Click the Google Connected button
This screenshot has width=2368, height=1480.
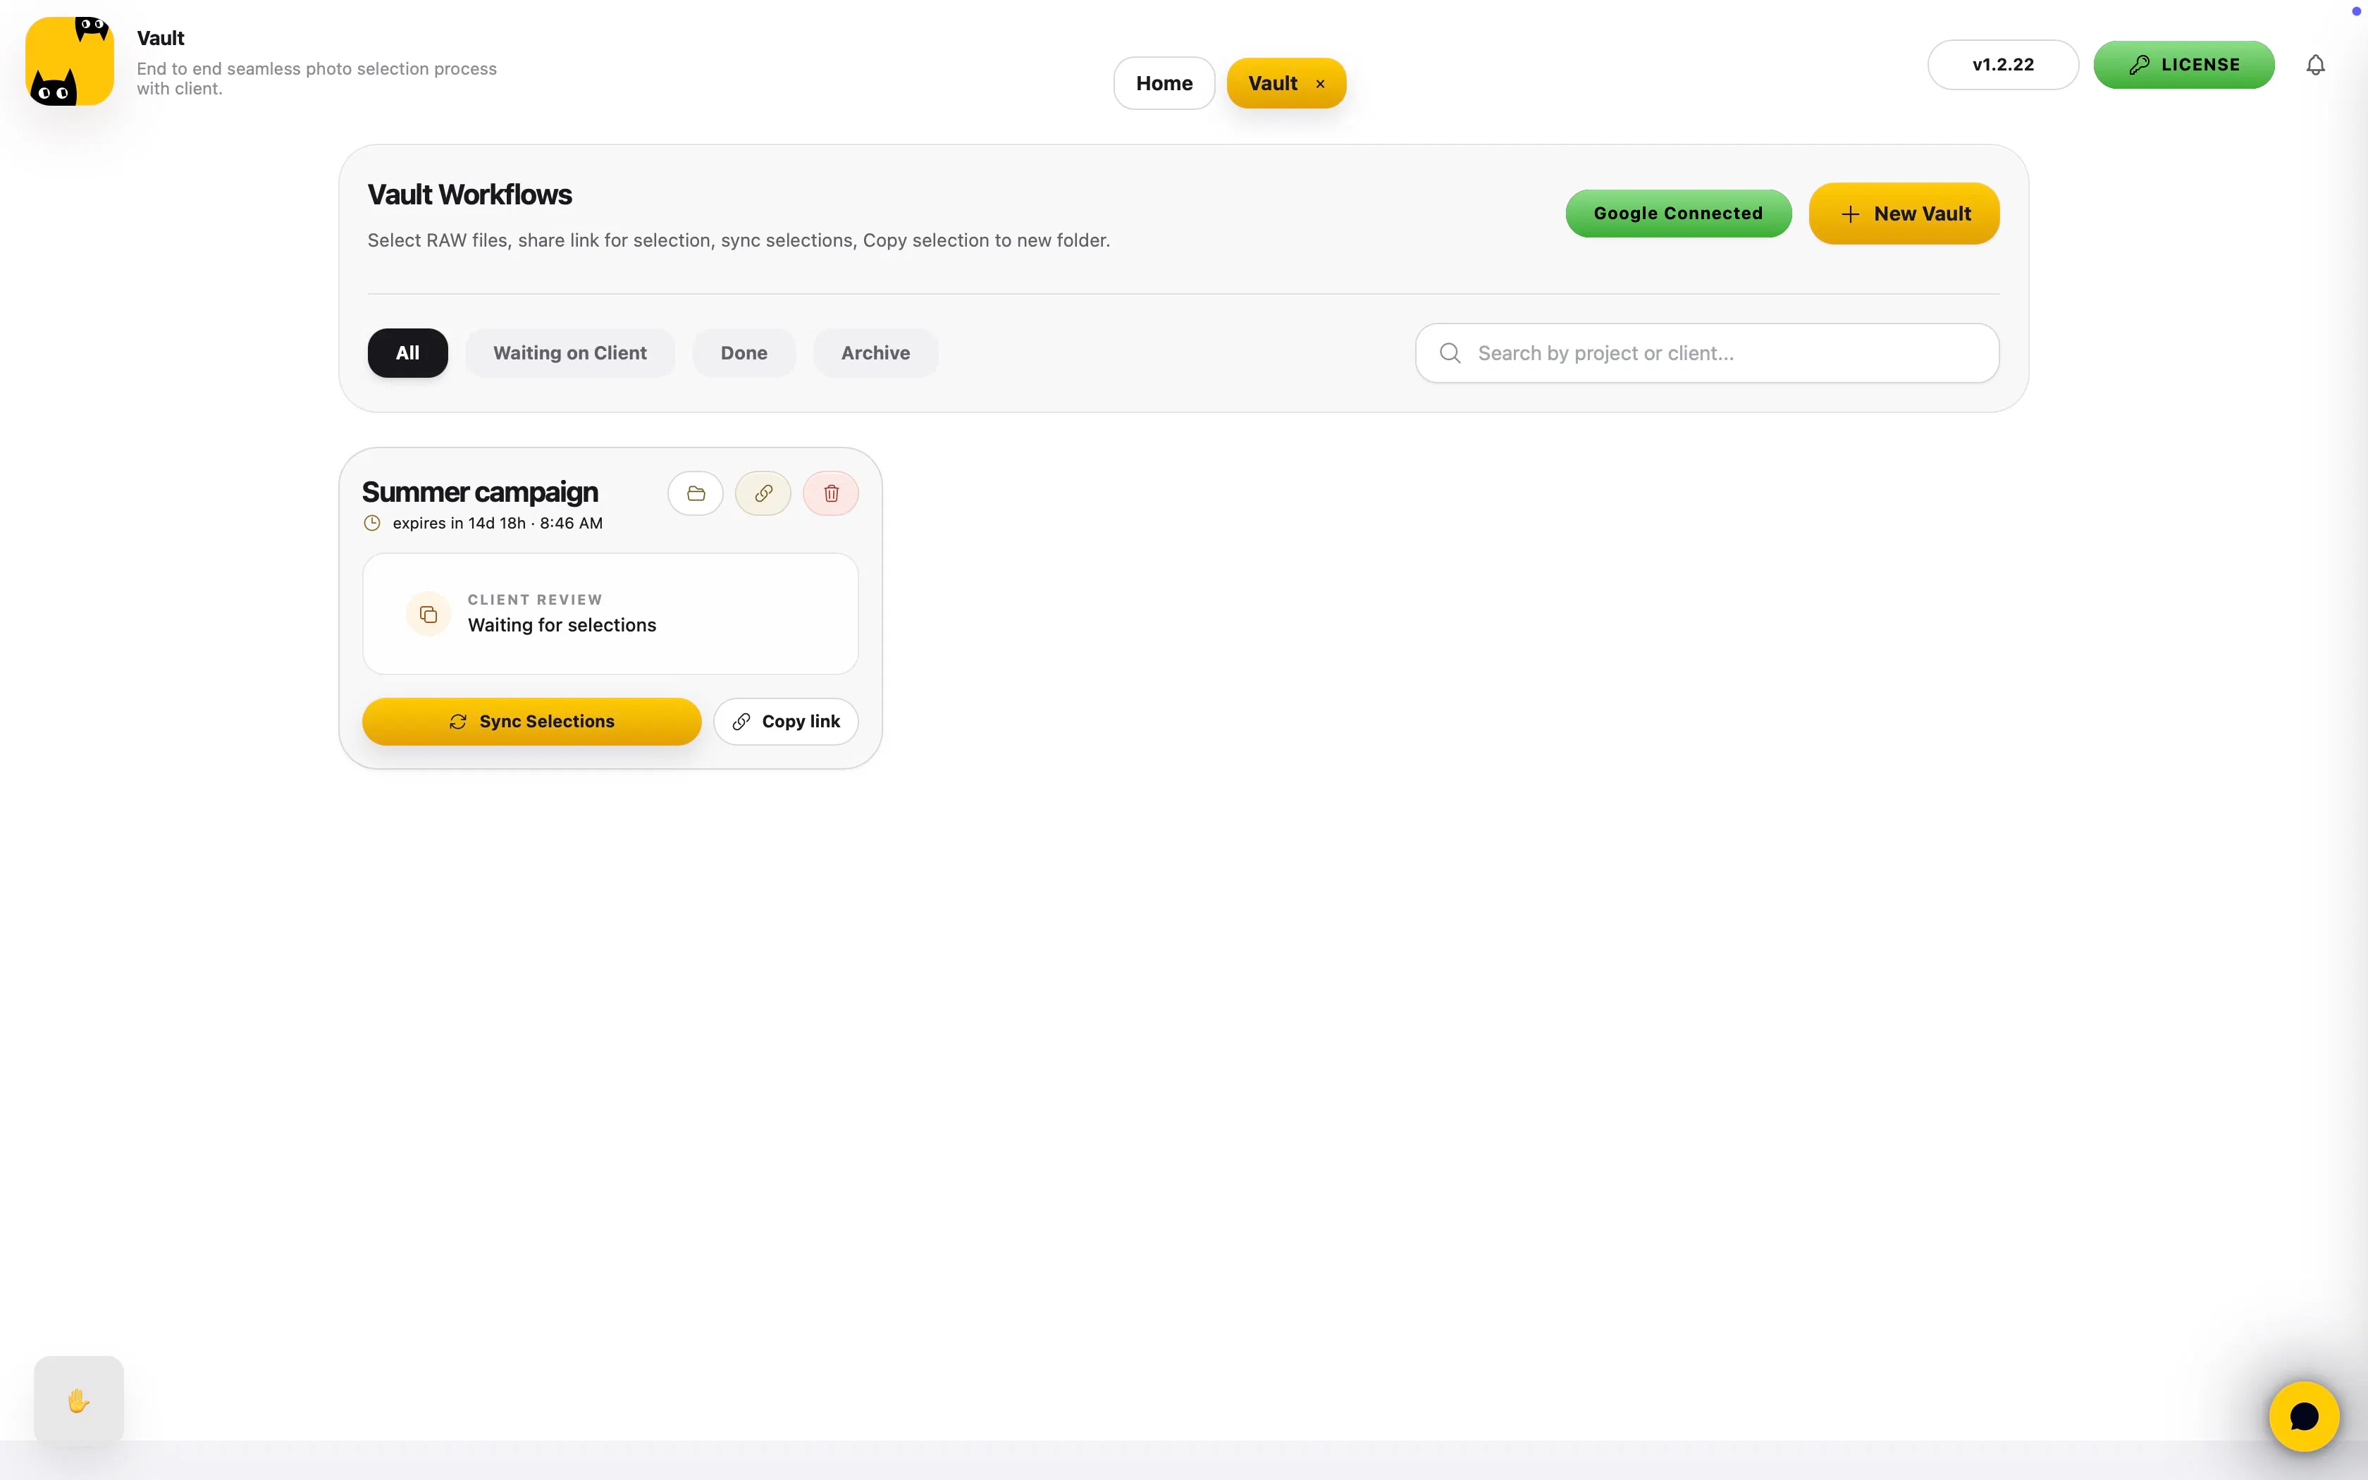click(1679, 214)
